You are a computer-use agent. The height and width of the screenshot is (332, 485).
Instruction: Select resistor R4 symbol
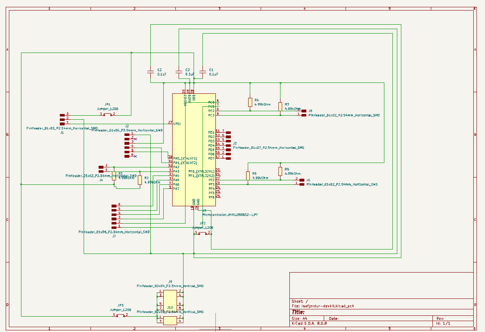point(250,102)
